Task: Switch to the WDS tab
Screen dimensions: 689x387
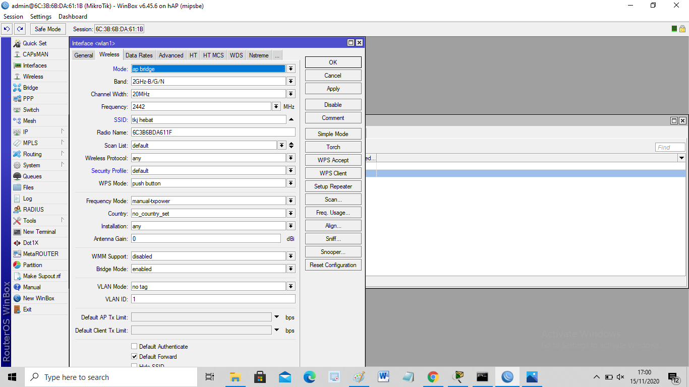Action: pos(236,55)
